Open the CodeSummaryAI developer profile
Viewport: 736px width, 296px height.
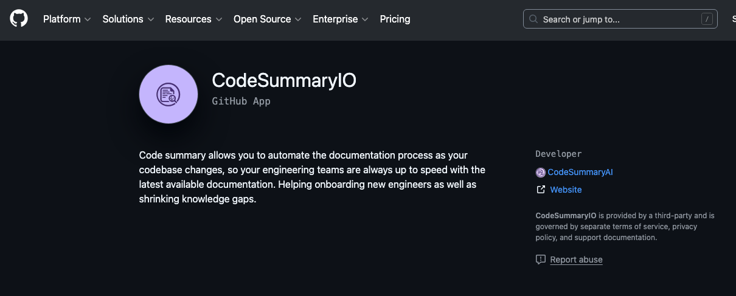coord(580,172)
